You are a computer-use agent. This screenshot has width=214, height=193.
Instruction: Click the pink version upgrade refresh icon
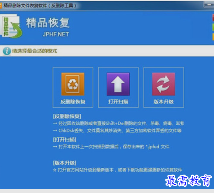[163, 84]
